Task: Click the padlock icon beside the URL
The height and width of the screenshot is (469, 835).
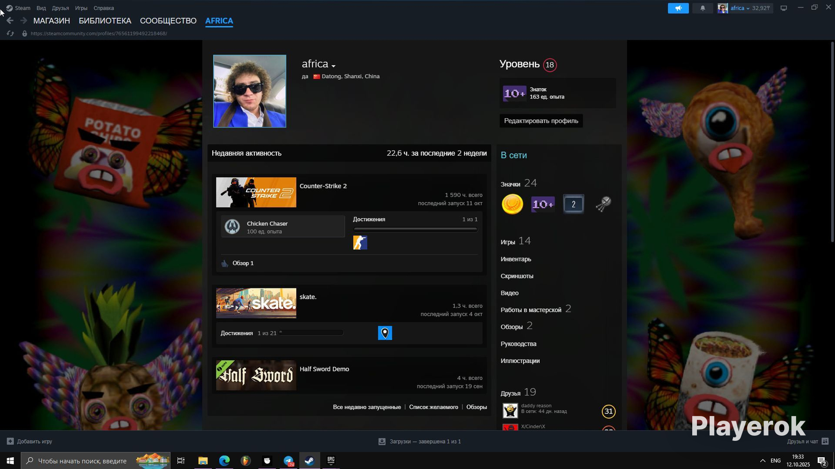Action: click(24, 34)
